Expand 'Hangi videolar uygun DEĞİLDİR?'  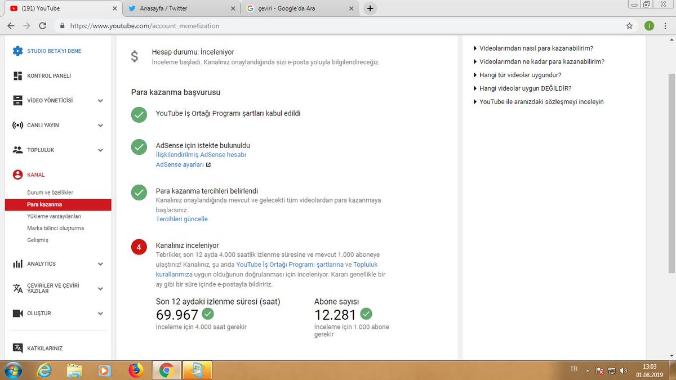click(x=522, y=88)
